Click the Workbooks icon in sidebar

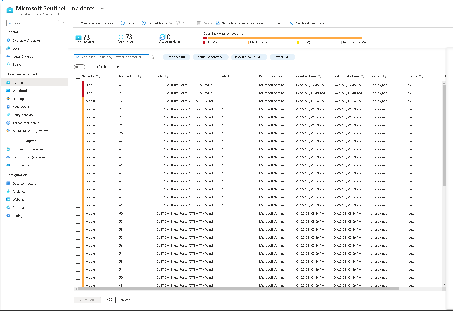[x=8, y=91]
